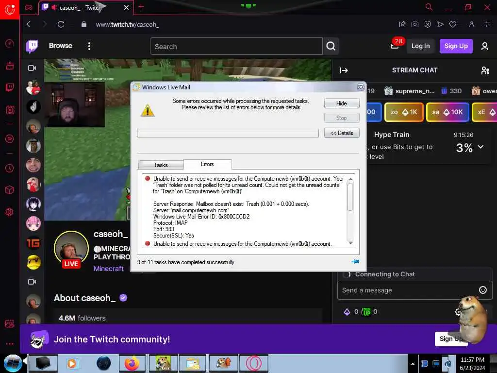
Task: Click the Windows Live Mail progress bar
Action: pyautogui.click(x=228, y=133)
